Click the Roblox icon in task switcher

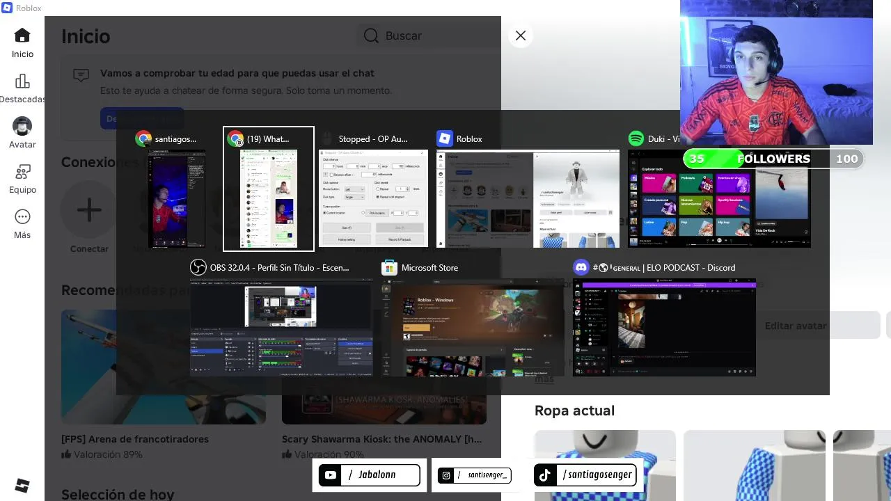click(x=444, y=138)
